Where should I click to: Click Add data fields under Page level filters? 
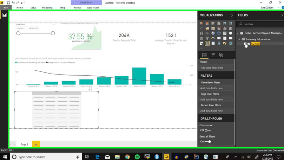[x=216, y=100]
